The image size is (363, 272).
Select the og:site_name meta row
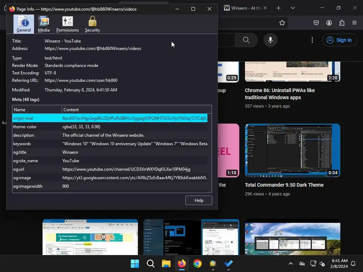pos(110,161)
